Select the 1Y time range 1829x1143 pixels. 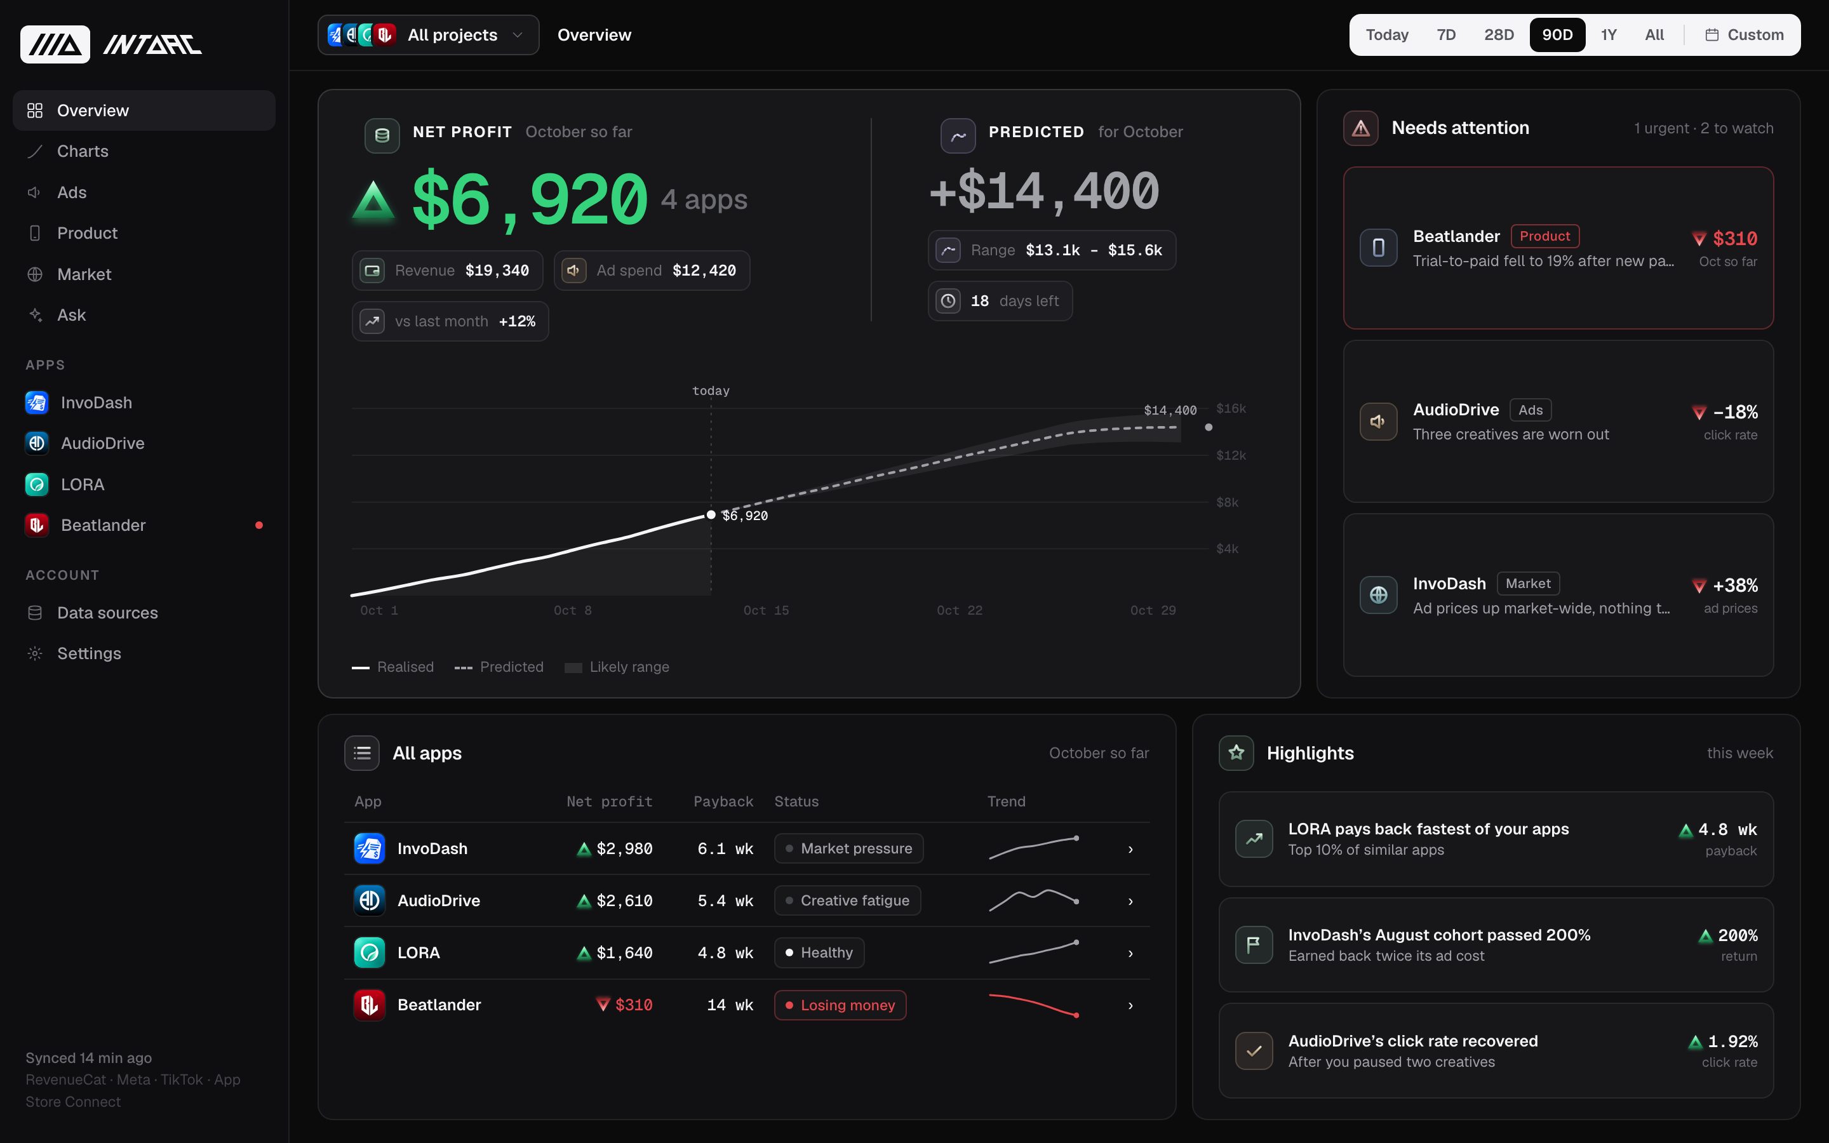click(x=1608, y=35)
